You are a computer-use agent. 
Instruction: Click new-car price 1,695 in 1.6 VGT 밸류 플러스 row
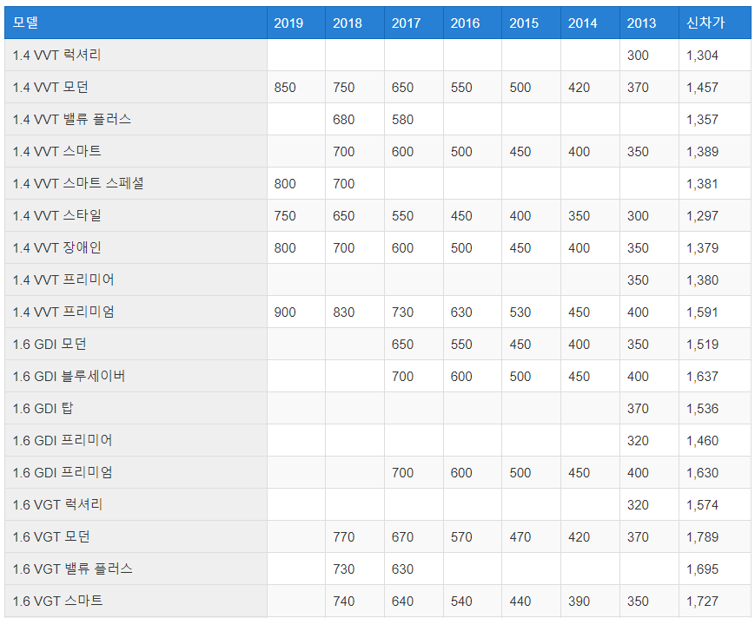pyautogui.click(x=702, y=569)
